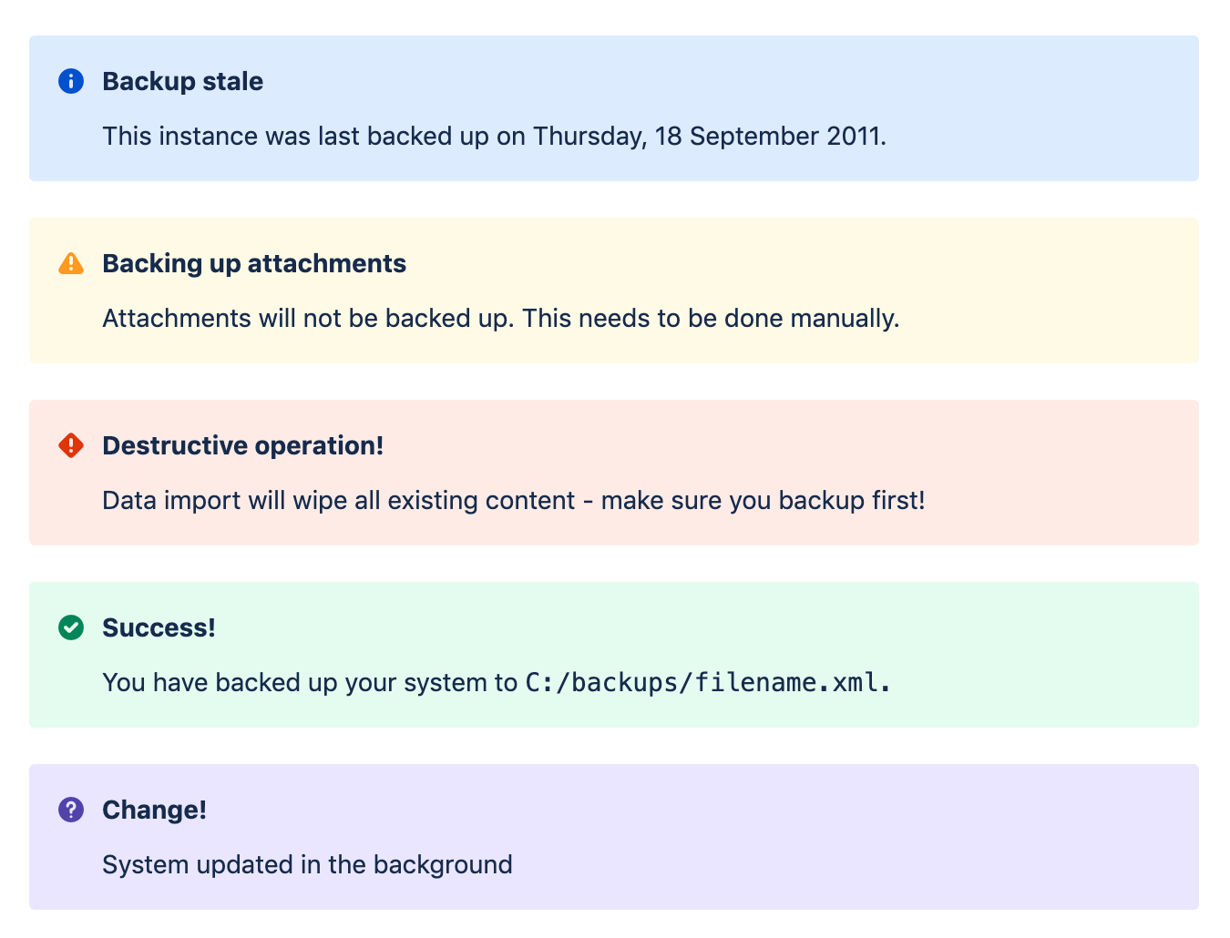Select the 'Success!' heading text

(x=159, y=627)
